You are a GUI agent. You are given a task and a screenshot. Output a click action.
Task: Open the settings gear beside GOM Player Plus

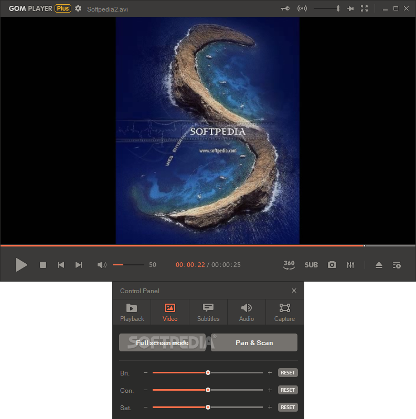click(x=78, y=8)
